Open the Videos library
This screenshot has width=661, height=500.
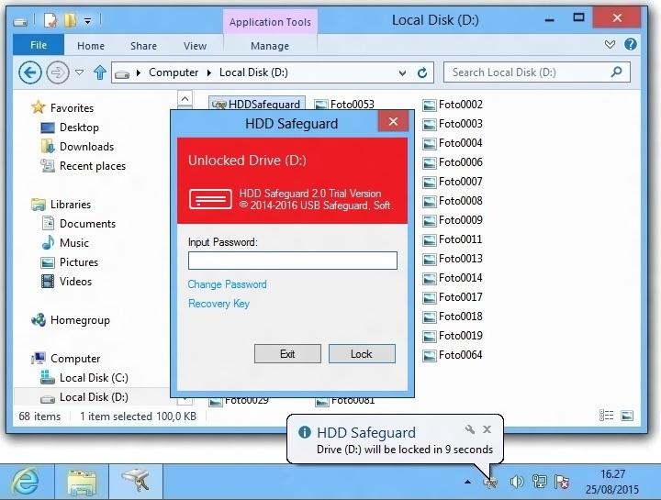(75, 282)
